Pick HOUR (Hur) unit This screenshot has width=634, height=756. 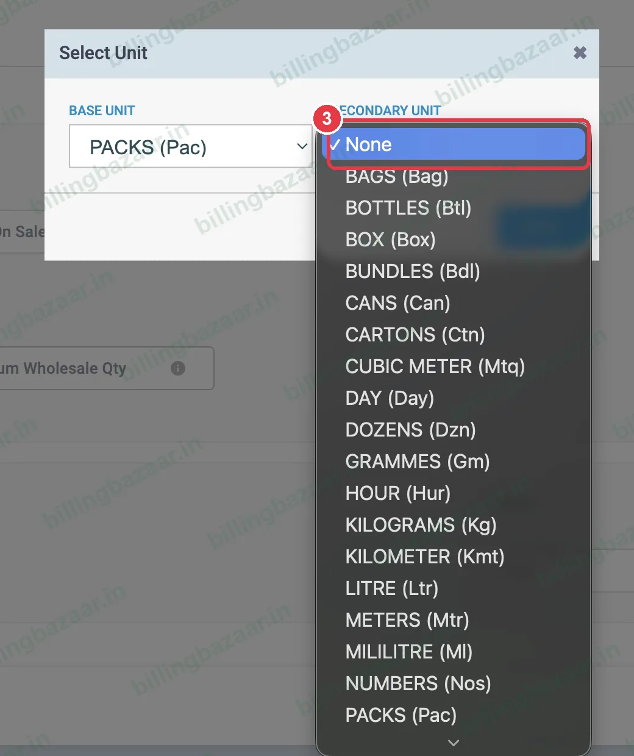(454, 493)
